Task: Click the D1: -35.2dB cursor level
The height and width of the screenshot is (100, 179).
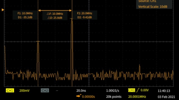Action: (25, 17)
